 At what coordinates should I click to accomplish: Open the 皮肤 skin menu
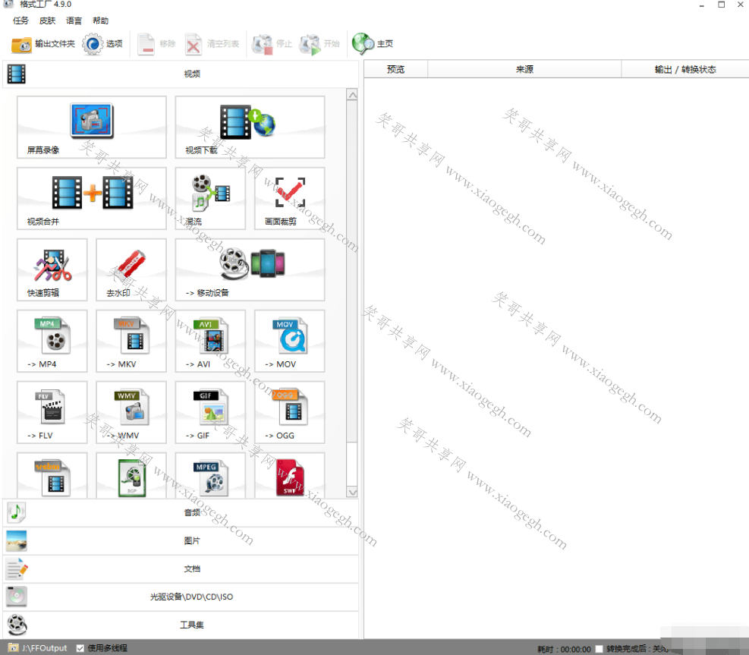(47, 20)
